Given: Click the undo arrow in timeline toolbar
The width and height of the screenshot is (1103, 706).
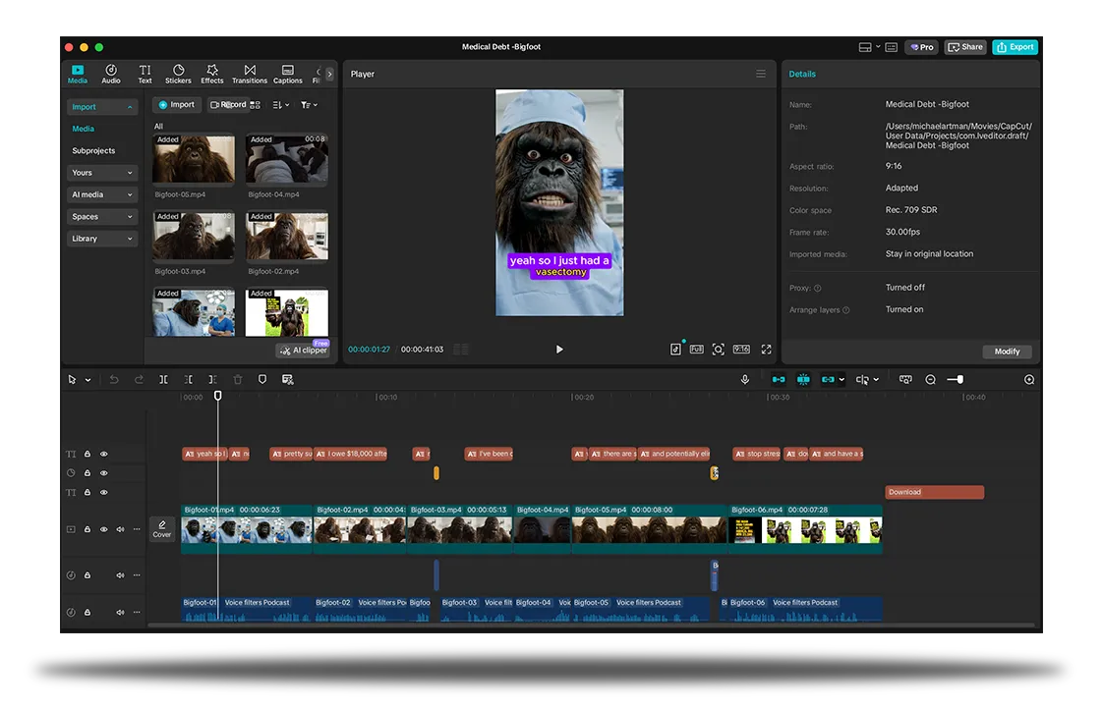Looking at the screenshot, I should [x=114, y=379].
